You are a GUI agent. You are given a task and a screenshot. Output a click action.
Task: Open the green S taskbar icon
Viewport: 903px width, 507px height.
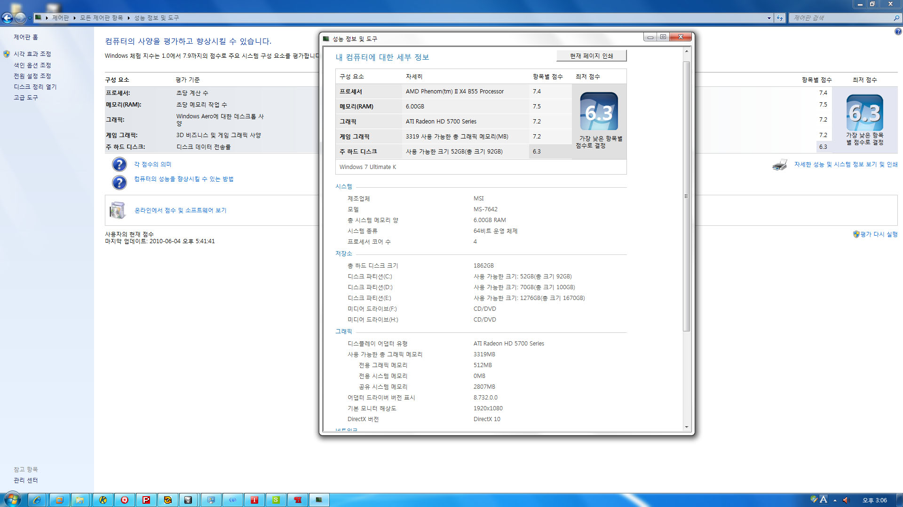(276, 500)
